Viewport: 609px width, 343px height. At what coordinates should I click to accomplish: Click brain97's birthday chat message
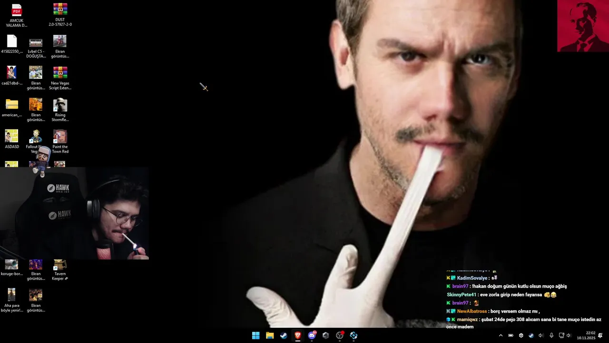pyautogui.click(x=507, y=286)
